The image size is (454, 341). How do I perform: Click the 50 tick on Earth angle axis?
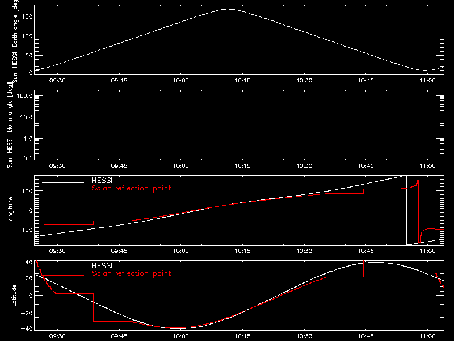29,55
